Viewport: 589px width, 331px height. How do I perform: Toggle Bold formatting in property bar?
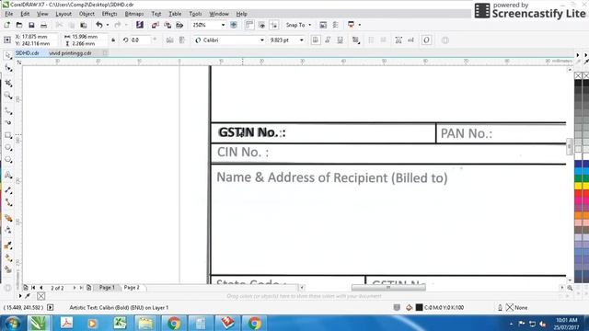coord(316,40)
